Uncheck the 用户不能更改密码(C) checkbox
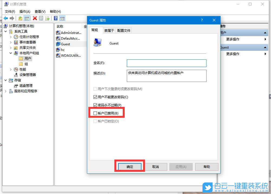Image resolution: width=271 pixels, height=194 pixels. [95, 97]
